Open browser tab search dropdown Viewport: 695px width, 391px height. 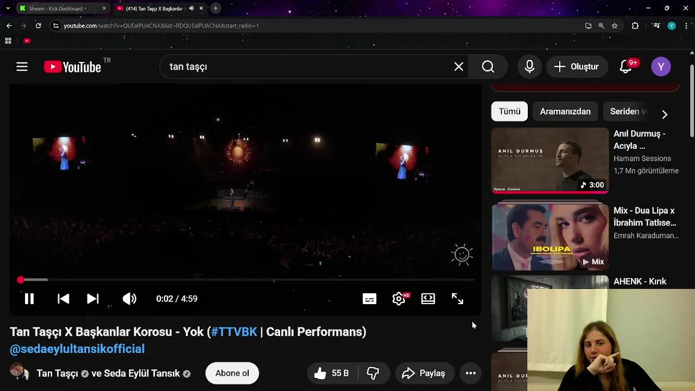8,8
